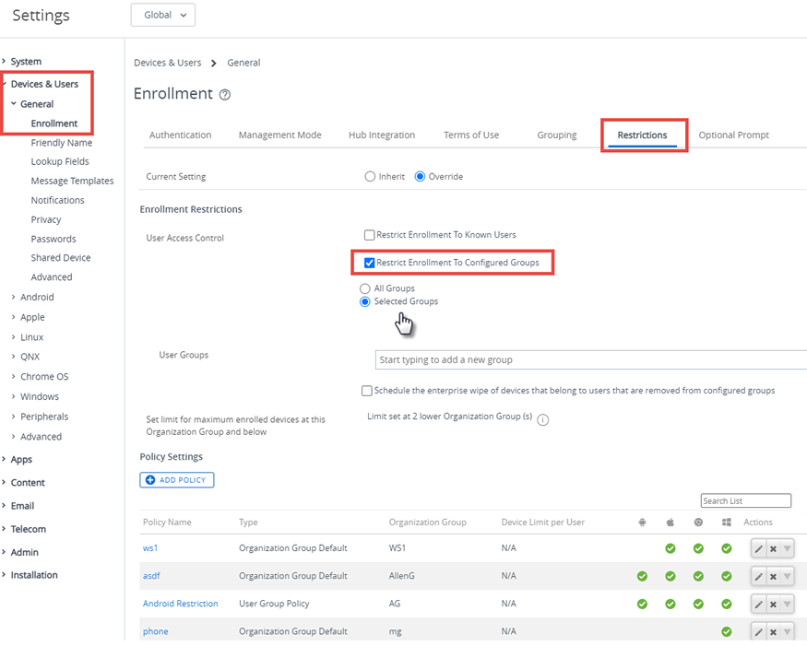The image size is (807, 646).
Task: Open the Global organization group dropdown
Action: [x=163, y=15]
